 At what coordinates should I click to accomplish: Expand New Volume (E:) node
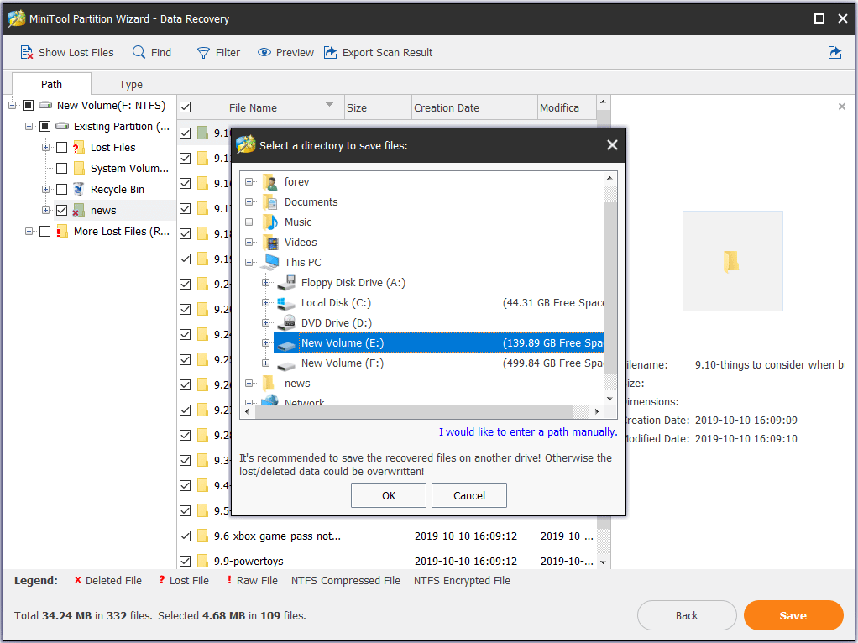click(266, 343)
